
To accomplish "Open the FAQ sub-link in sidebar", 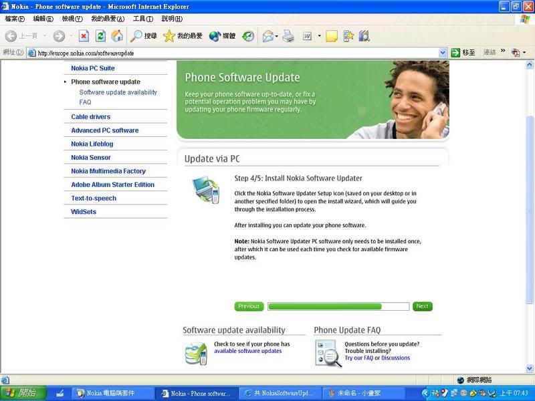I will (x=86, y=102).
